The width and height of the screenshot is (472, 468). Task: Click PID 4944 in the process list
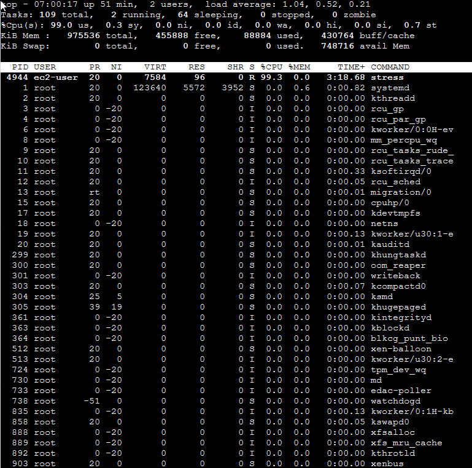click(x=17, y=77)
